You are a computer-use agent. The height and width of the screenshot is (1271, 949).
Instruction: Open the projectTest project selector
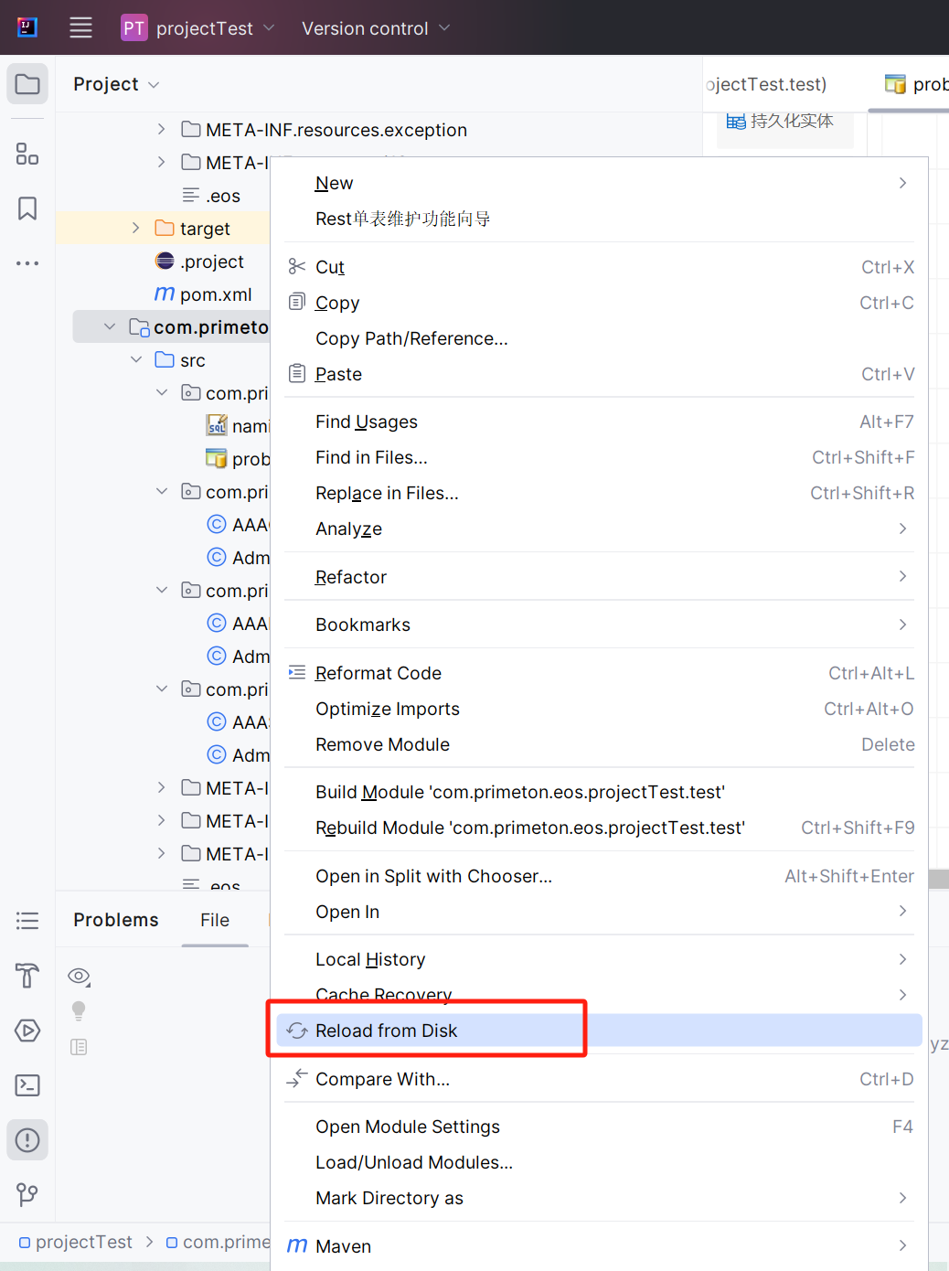(204, 28)
